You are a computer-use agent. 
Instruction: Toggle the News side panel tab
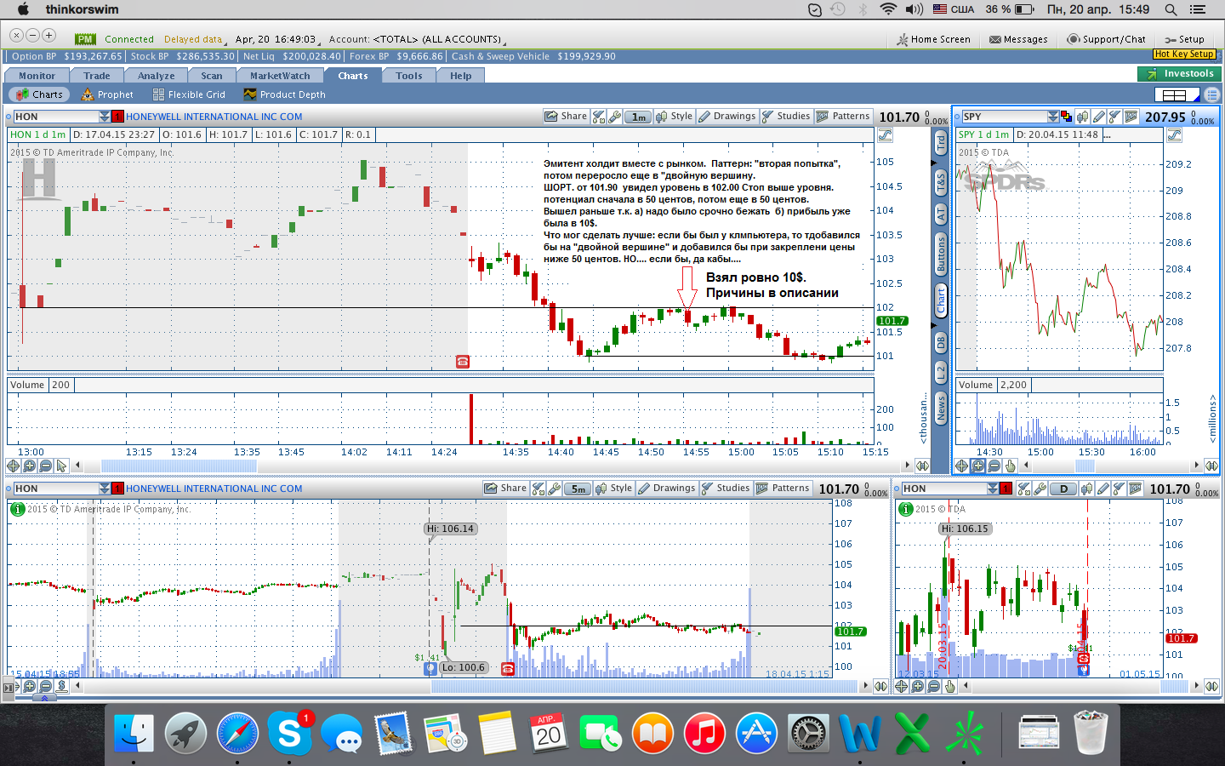point(941,407)
